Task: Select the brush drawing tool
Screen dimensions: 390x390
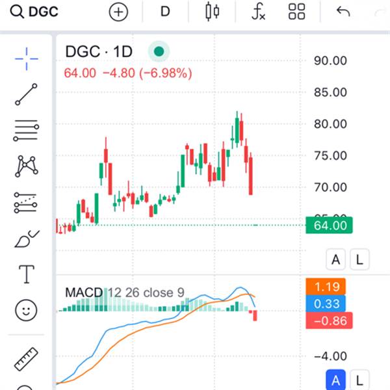Action: (27, 239)
